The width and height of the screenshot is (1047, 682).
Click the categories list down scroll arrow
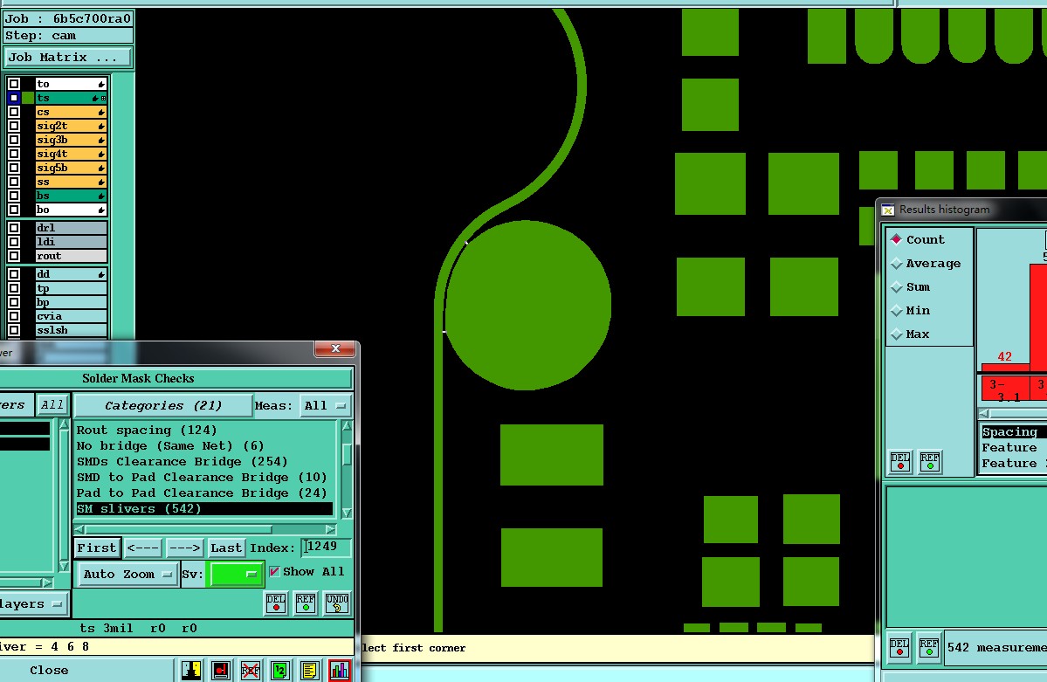(x=347, y=513)
